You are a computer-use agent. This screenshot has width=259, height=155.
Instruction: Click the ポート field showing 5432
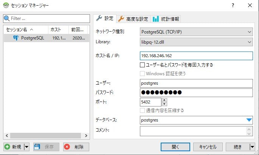150,102
